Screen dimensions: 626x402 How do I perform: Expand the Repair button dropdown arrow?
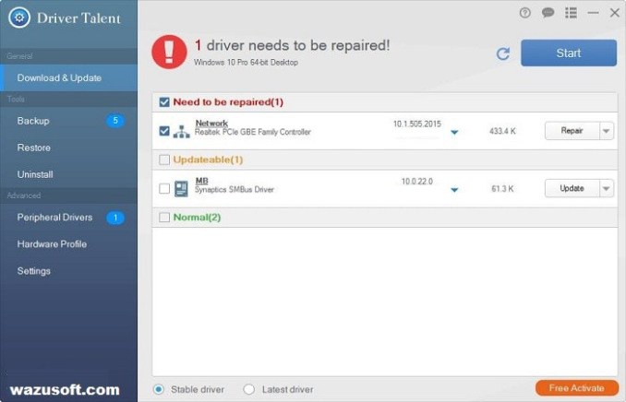(x=607, y=131)
